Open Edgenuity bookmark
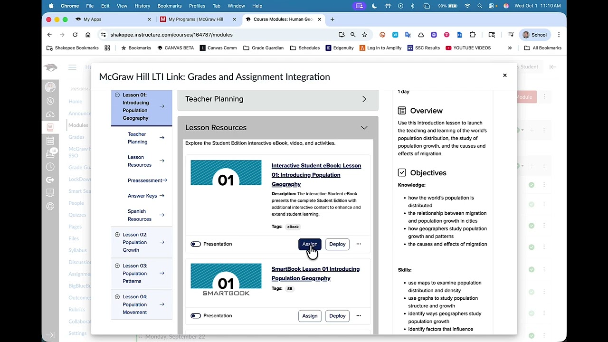 (340, 48)
